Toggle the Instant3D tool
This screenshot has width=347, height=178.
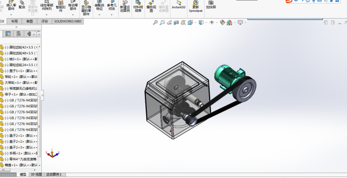pyautogui.click(x=179, y=5)
